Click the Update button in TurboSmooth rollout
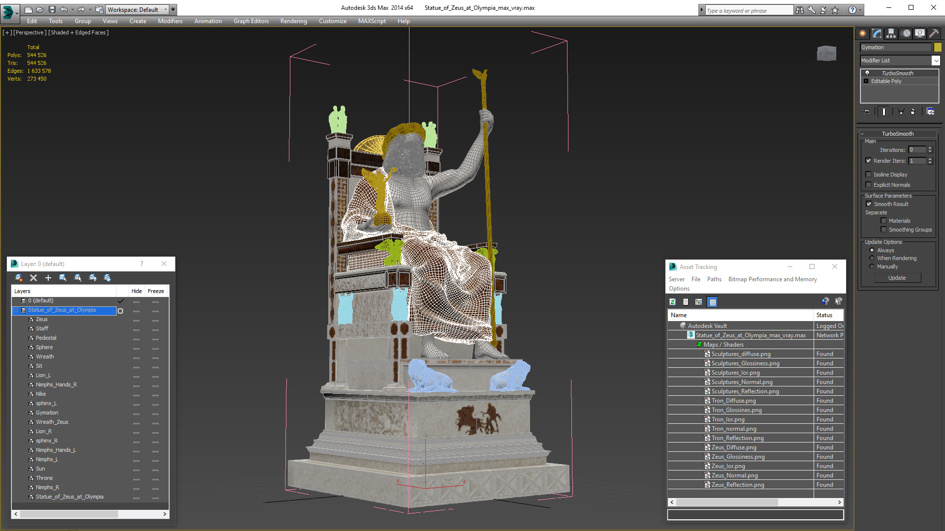The width and height of the screenshot is (945, 531). click(x=897, y=278)
